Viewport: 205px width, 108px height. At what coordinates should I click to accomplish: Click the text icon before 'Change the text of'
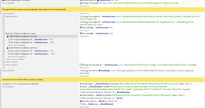click(81, 71)
